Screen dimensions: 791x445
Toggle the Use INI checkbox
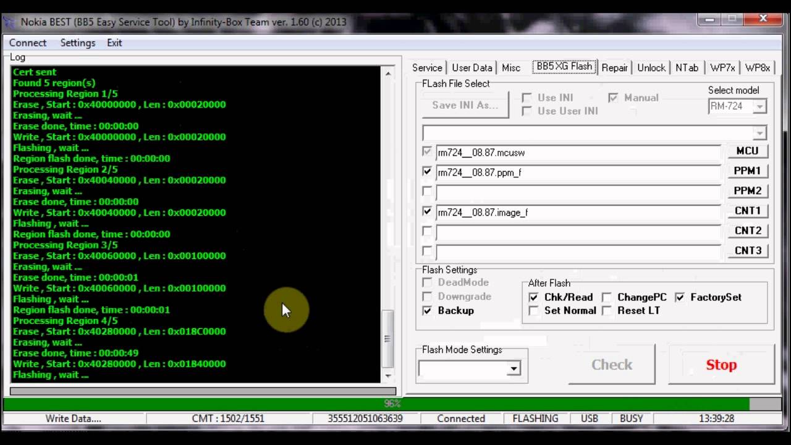click(527, 98)
